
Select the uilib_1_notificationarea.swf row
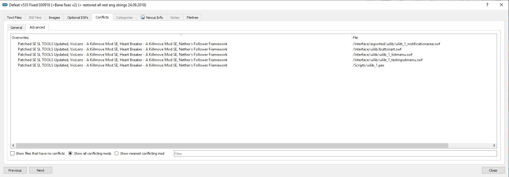(254, 44)
